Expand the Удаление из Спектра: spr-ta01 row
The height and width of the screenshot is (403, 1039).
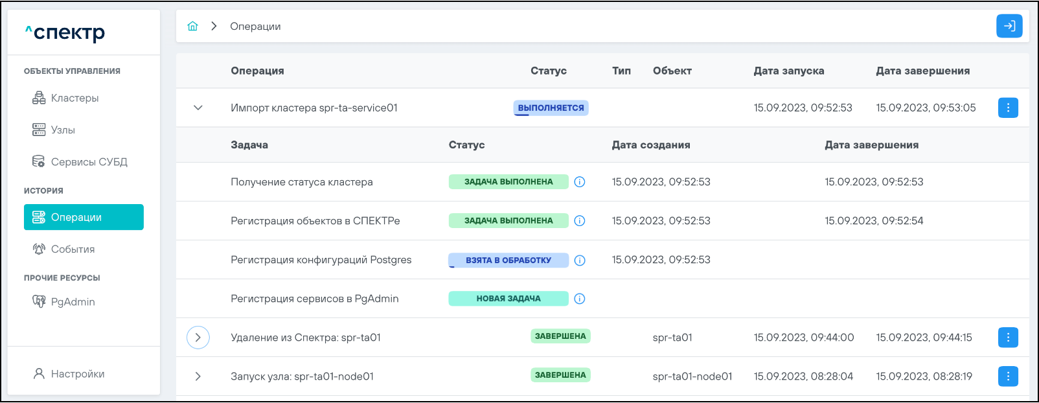coord(198,338)
